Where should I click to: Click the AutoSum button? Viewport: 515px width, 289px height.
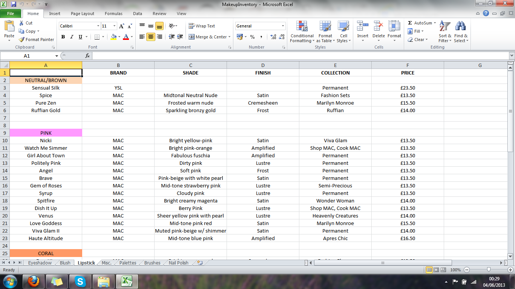[x=420, y=23]
